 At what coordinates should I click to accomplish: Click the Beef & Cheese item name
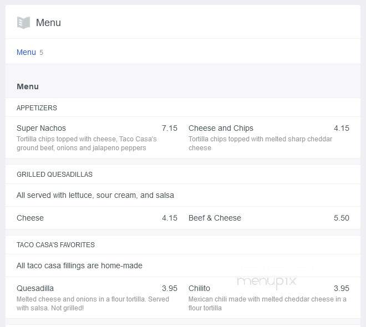215,218
